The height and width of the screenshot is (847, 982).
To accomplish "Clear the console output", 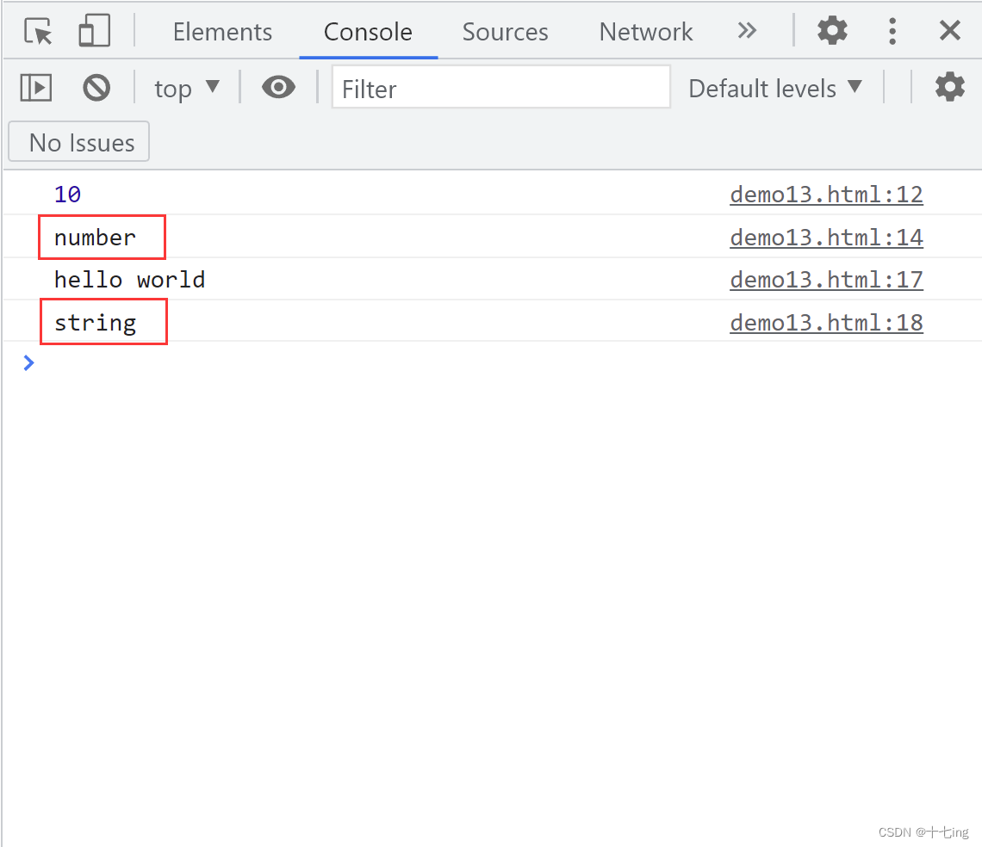I will (x=96, y=88).
